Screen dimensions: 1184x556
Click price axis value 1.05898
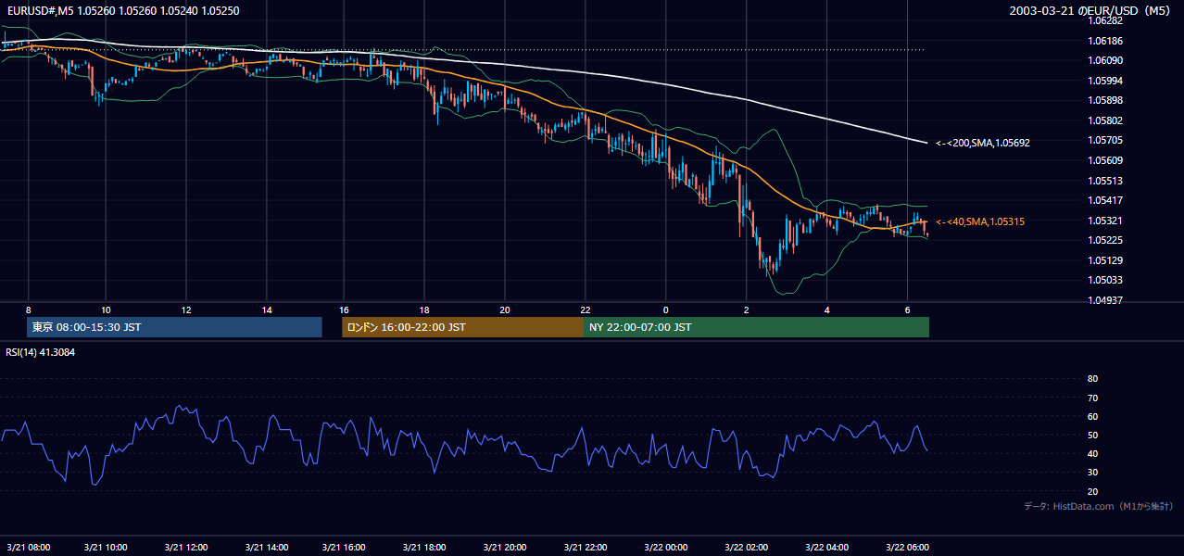[x=1105, y=100]
